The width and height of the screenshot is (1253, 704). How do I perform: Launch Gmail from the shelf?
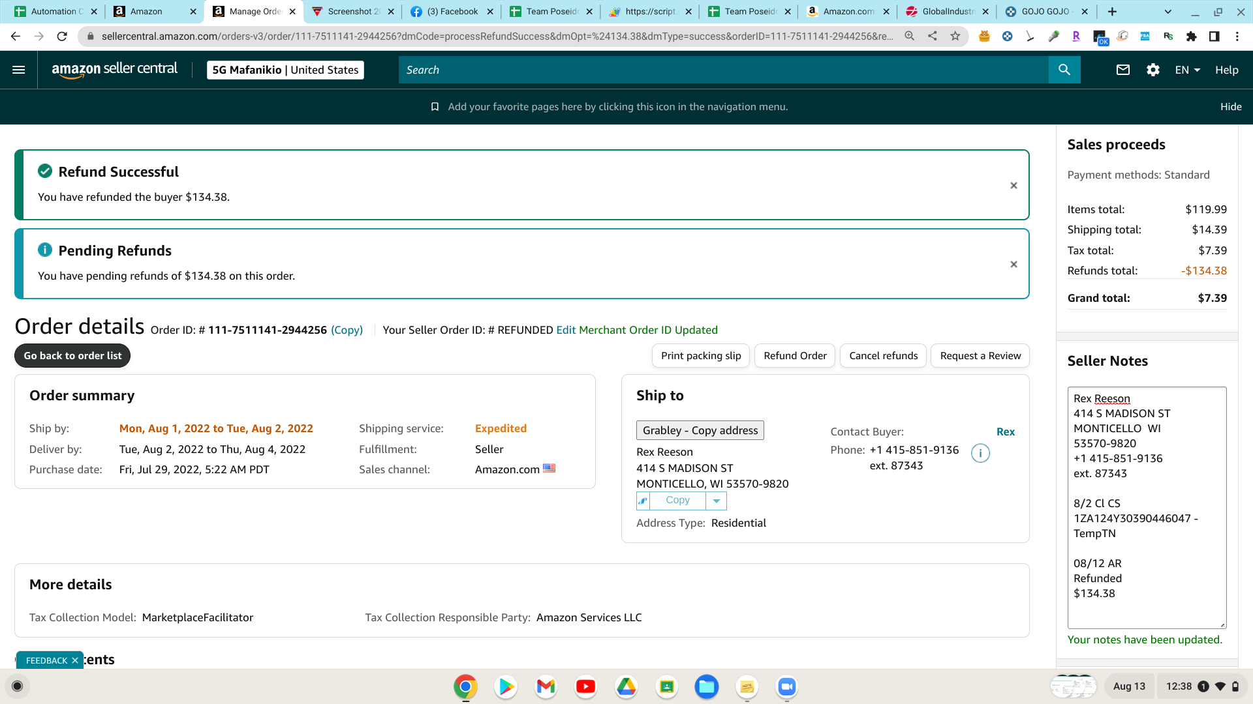(546, 686)
